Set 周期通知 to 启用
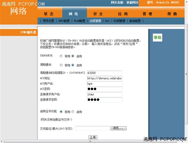 click(73, 65)
